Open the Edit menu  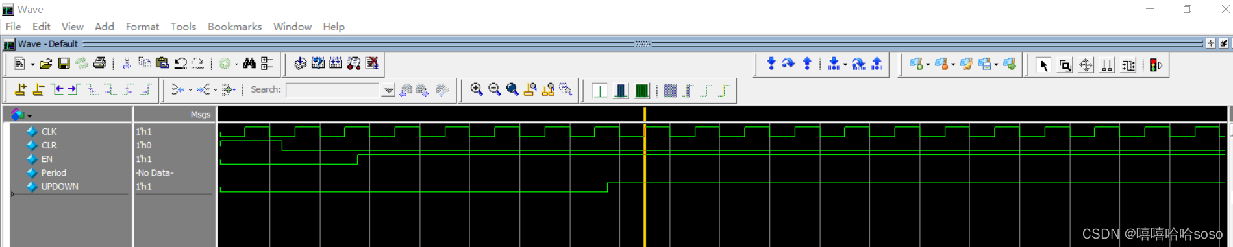(41, 27)
